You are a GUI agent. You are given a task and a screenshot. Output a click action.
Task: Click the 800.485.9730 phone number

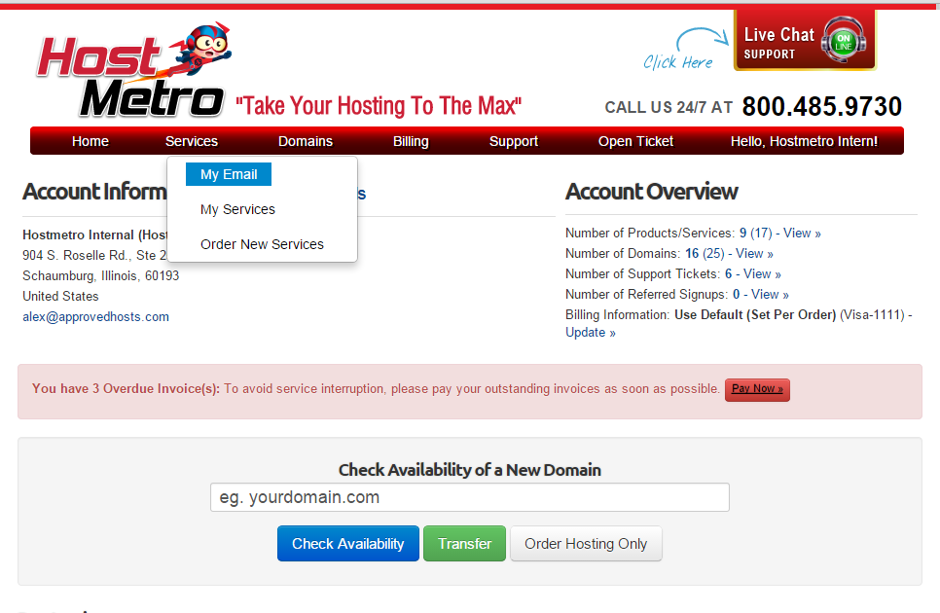click(822, 107)
